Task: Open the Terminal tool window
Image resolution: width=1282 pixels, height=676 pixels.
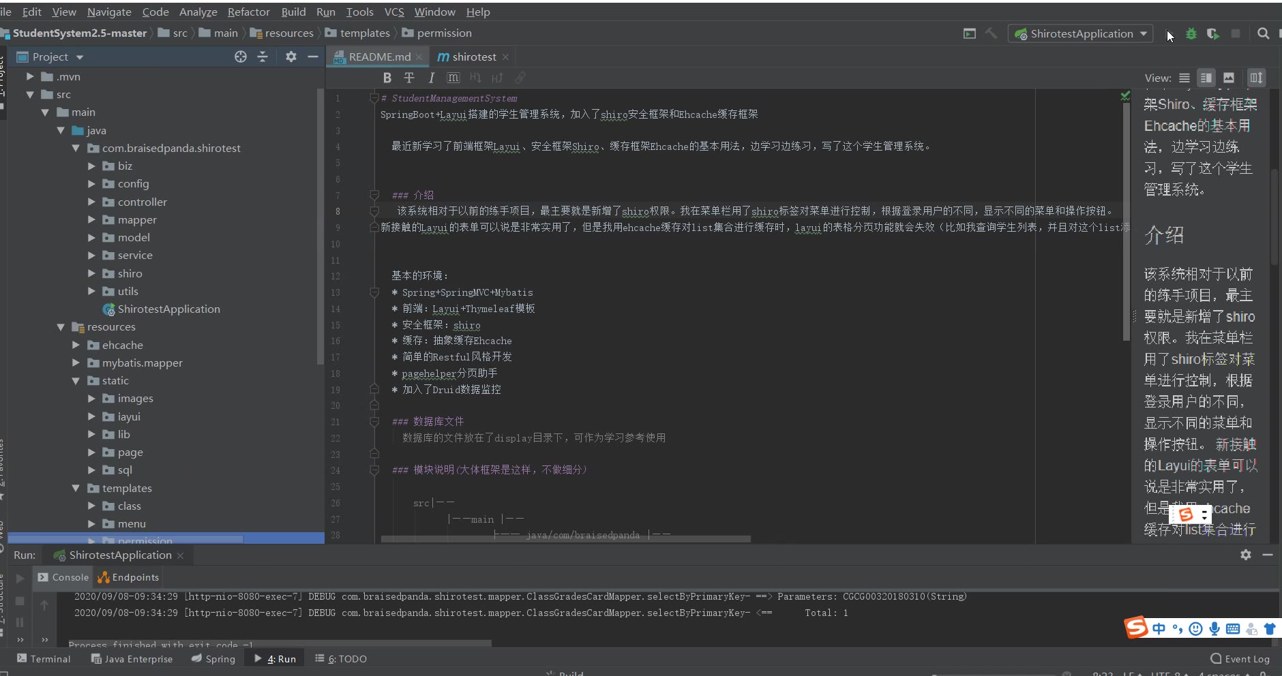Action: tap(44, 659)
